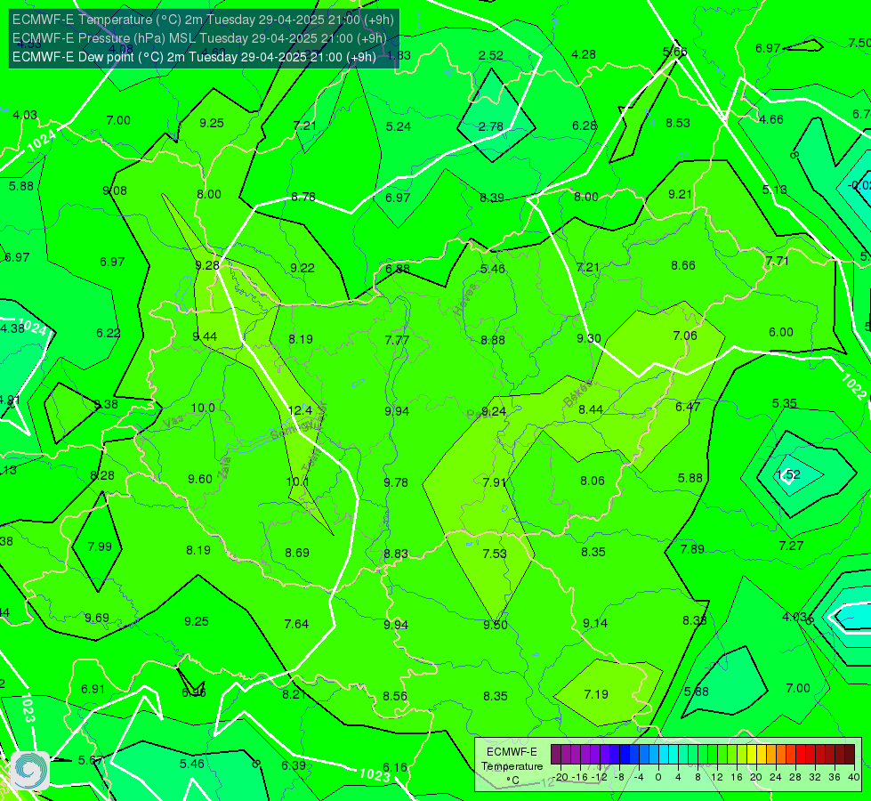Click the 9.30 map value

[x=589, y=338]
